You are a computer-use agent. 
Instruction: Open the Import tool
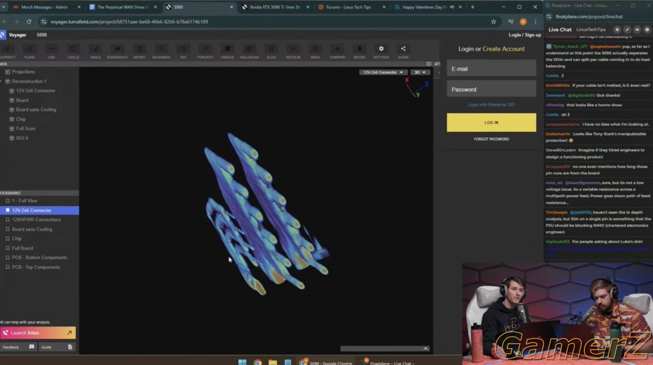point(139,52)
